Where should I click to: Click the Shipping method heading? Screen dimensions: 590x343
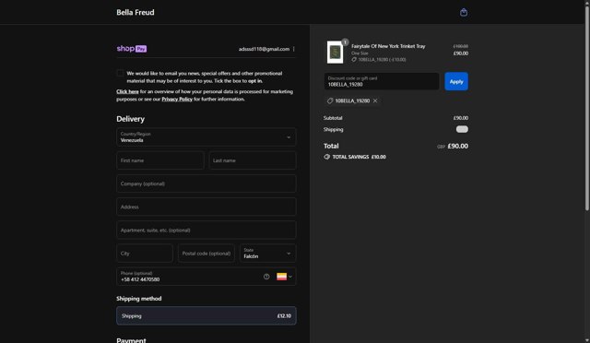point(139,299)
